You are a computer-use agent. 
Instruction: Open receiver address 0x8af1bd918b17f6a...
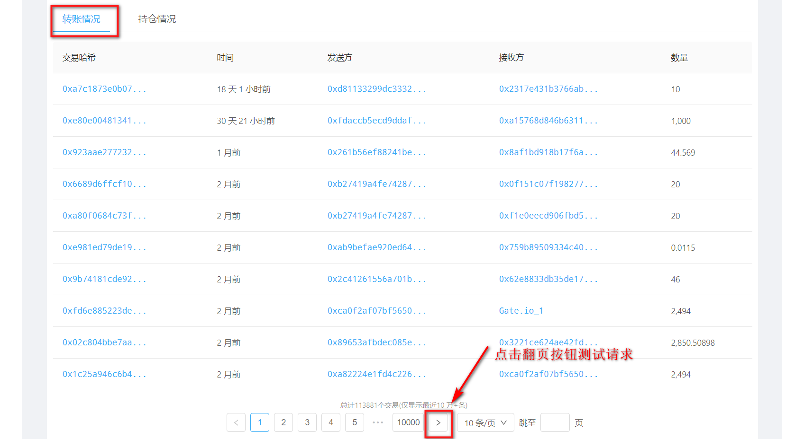(548, 152)
